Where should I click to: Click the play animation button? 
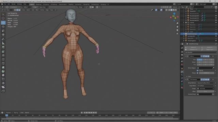[91, 113]
